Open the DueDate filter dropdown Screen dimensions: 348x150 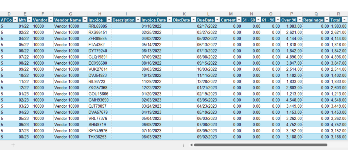click(217, 20)
